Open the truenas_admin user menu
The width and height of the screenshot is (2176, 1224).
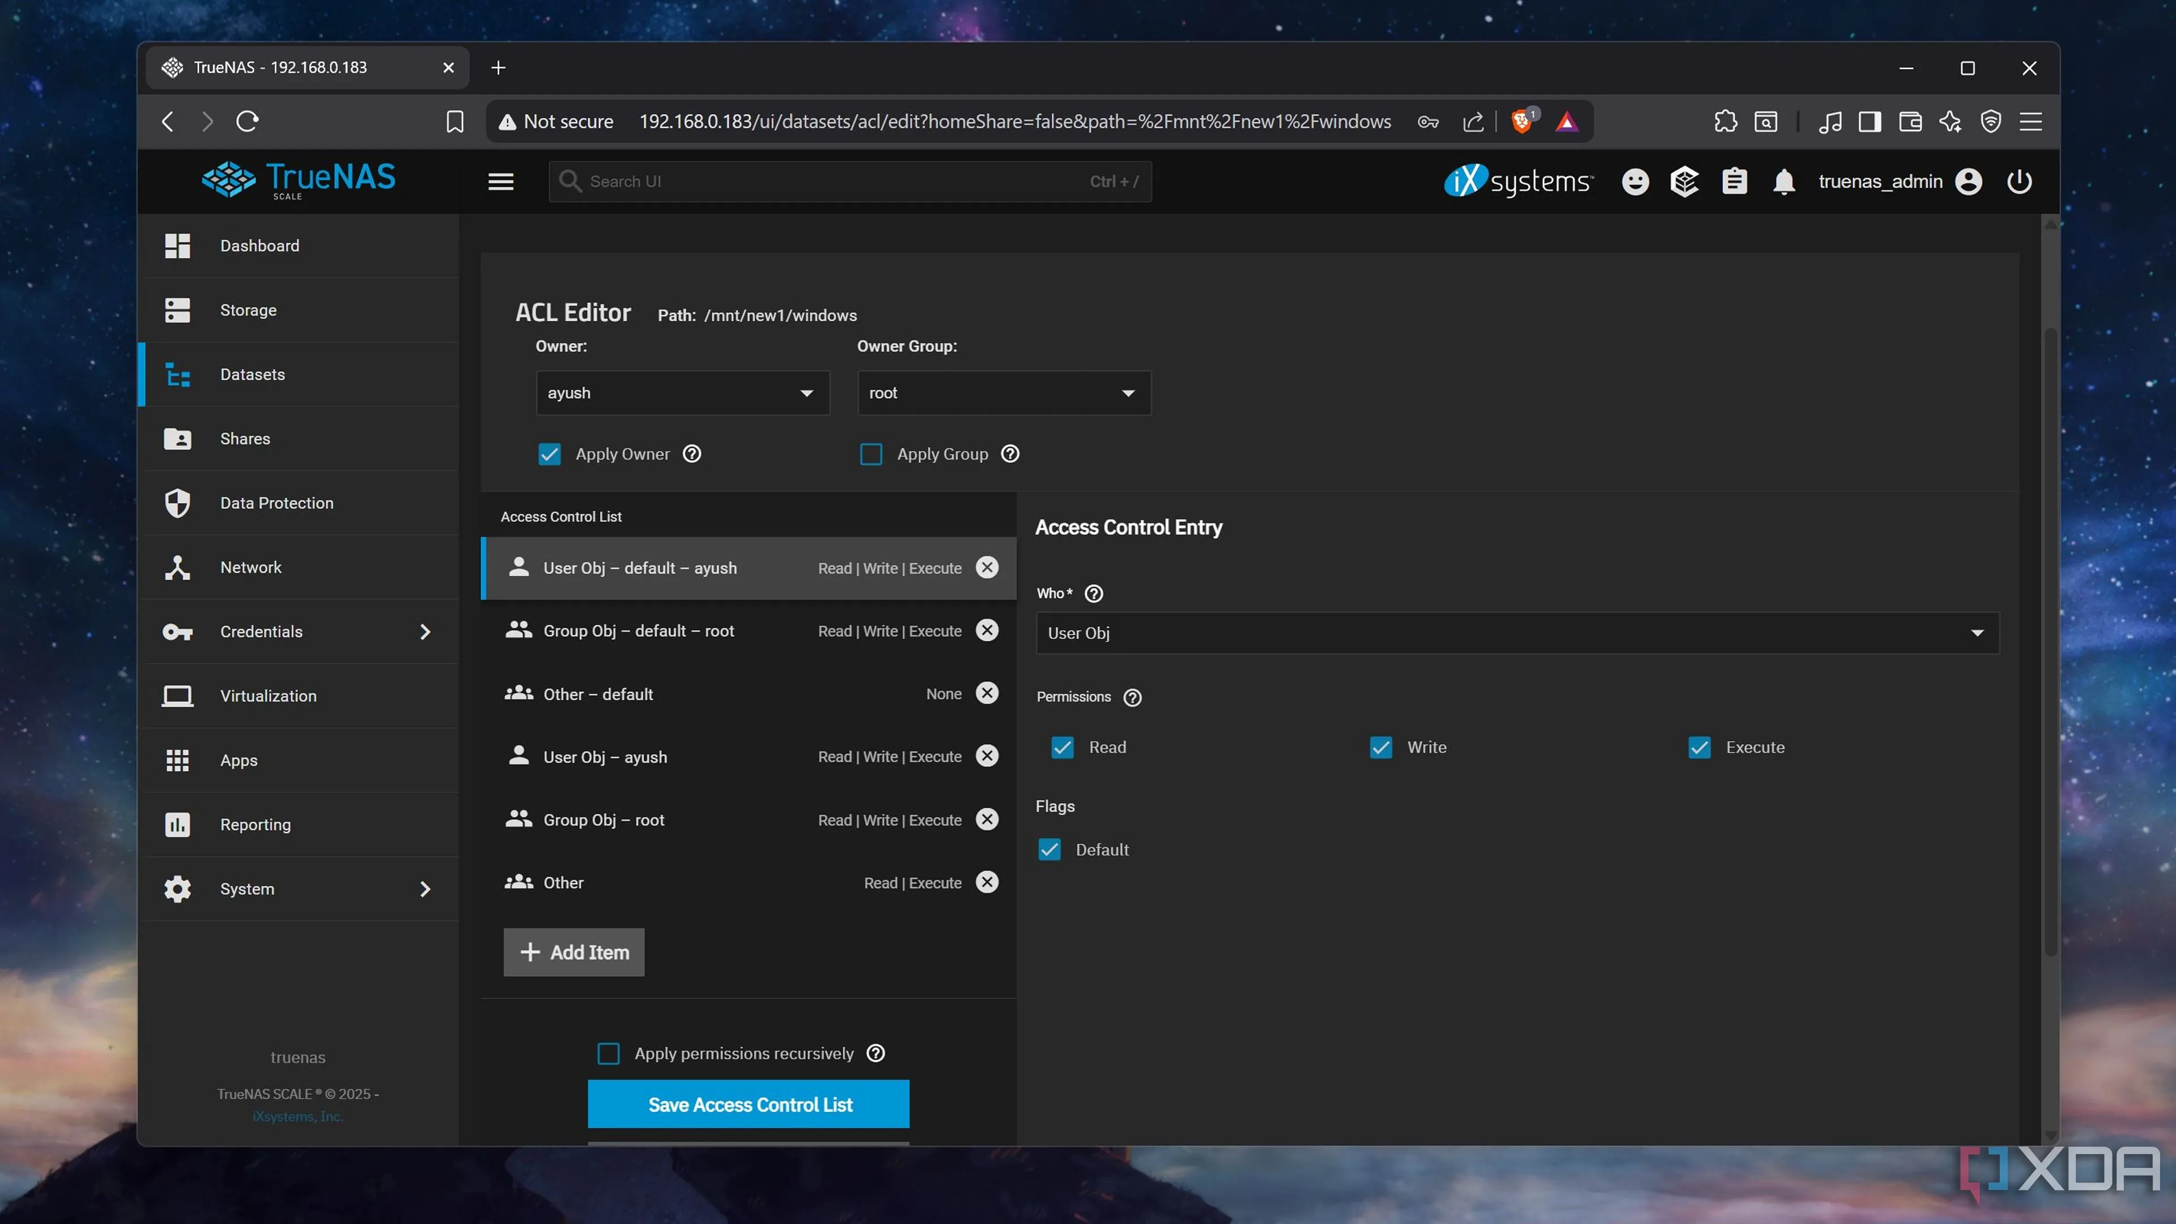(1900, 181)
